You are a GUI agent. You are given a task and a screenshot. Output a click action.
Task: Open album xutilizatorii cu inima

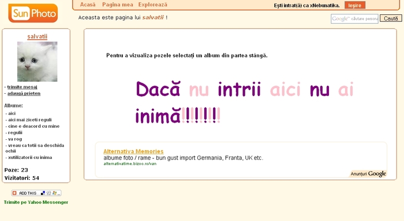[x=30, y=157]
